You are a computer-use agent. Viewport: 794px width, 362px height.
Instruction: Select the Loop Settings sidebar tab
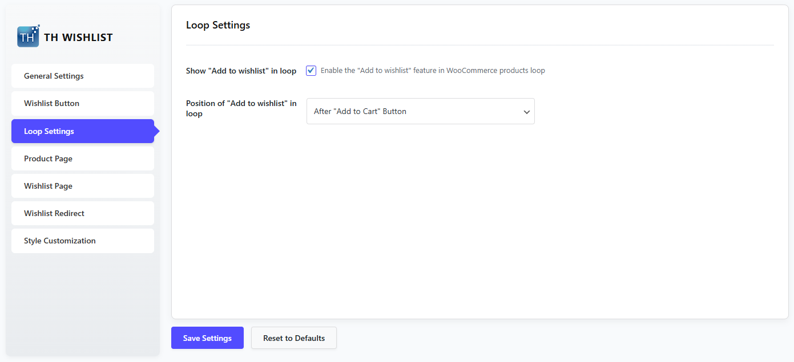(x=83, y=131)
